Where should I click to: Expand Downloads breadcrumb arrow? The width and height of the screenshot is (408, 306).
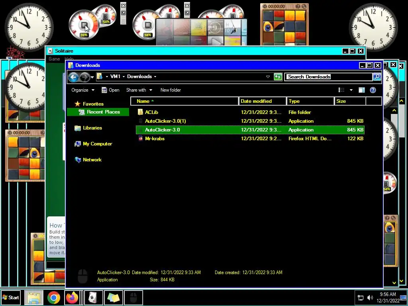pyautogui.click(x=155, y=76)
